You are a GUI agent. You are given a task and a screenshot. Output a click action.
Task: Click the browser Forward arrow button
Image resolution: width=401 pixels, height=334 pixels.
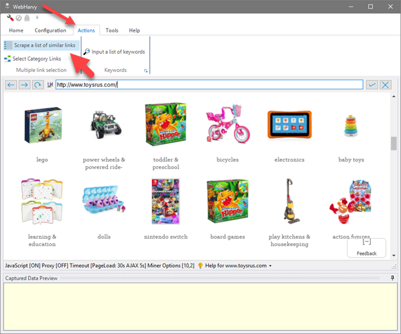tap(25, 85)
